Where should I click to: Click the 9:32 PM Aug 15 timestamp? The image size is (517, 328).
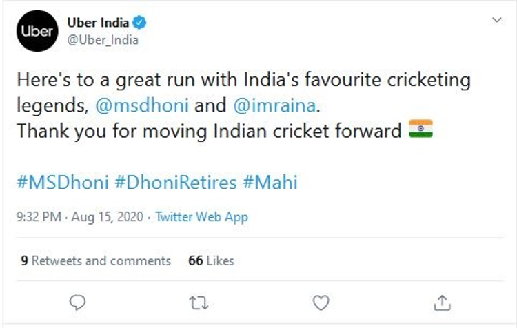[79, 217]
